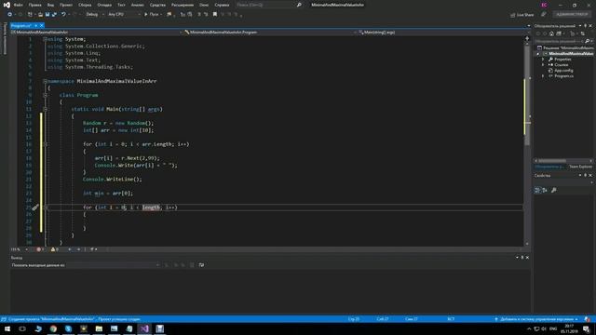Click the Пуск start debugging button
The height and width of the screenshot is (335, 596).
[152, 15]
